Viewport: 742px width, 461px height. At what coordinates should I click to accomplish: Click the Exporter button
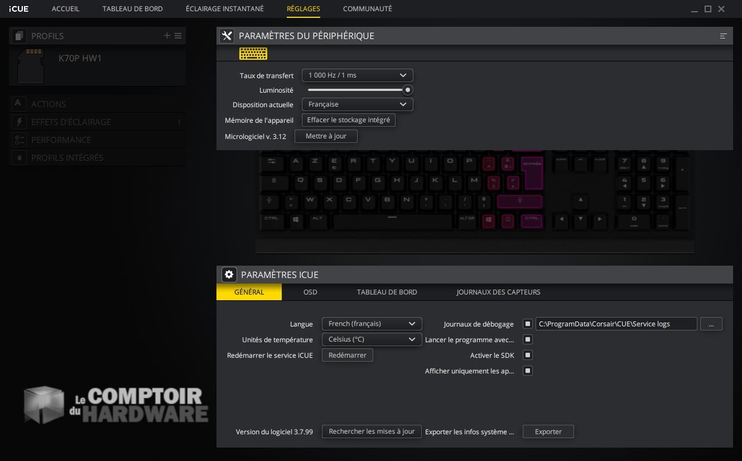tap(548, 431)
